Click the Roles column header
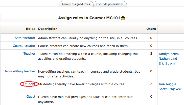This screenshot has height=105, width=184. coord(31,29)
